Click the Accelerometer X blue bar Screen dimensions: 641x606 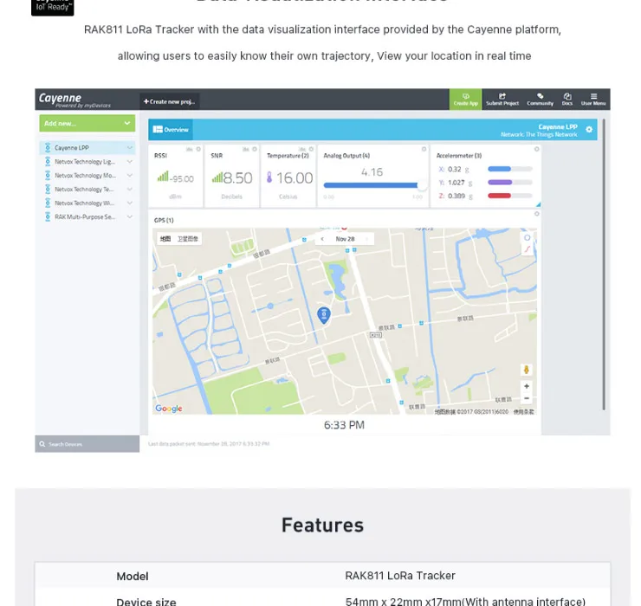(x=499, y=169)
